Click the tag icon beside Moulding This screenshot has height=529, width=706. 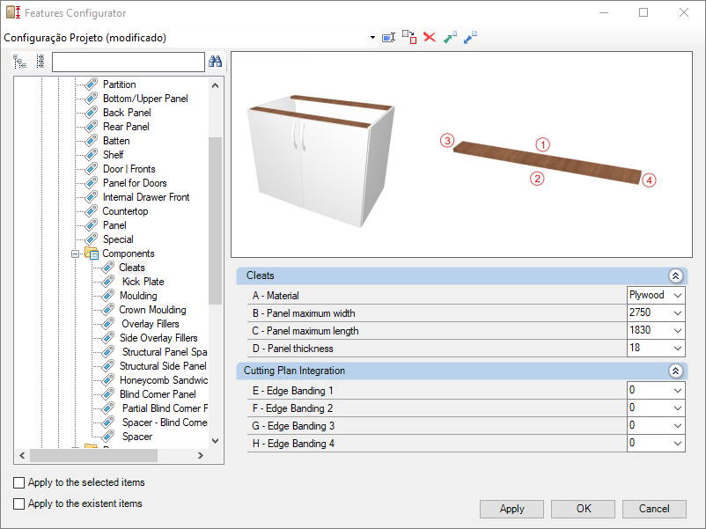108,296
